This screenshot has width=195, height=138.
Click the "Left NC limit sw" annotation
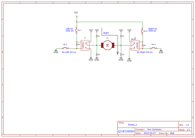coord(70,30)
